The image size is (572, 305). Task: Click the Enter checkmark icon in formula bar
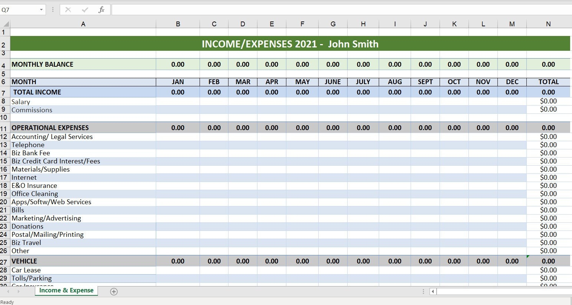85,10
